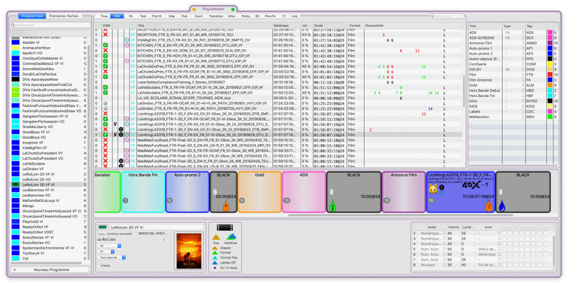
Task: Select the Live filter tab
Action: coord(294,16)
